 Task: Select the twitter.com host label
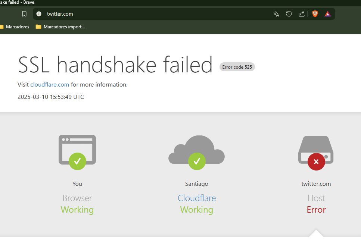click(316, 184)
